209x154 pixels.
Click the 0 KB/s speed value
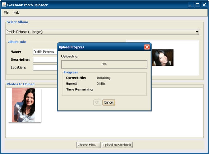pyautogui.click(x=101, y=84)
